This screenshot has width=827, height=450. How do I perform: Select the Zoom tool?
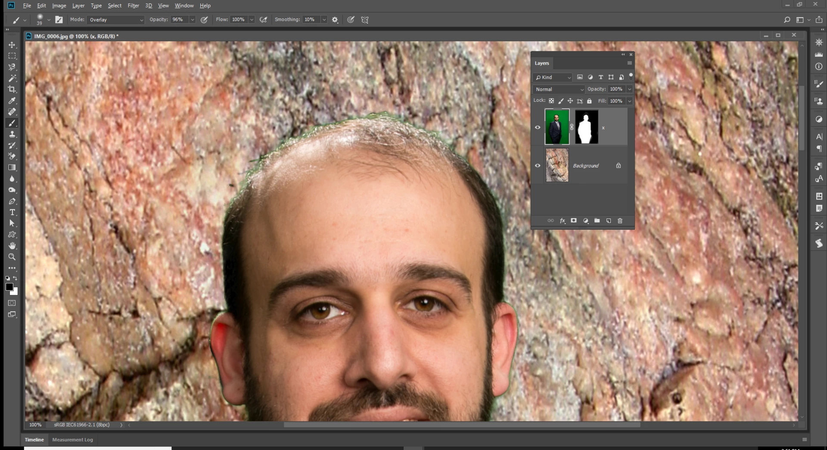pos(12,257)
